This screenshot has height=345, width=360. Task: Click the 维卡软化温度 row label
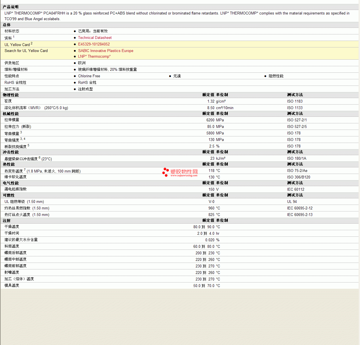point(16,177)
